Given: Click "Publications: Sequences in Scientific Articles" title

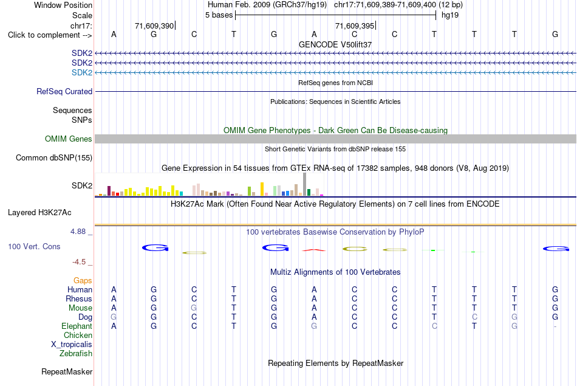Looking at the screenshot, I should (x=335, y=102).
